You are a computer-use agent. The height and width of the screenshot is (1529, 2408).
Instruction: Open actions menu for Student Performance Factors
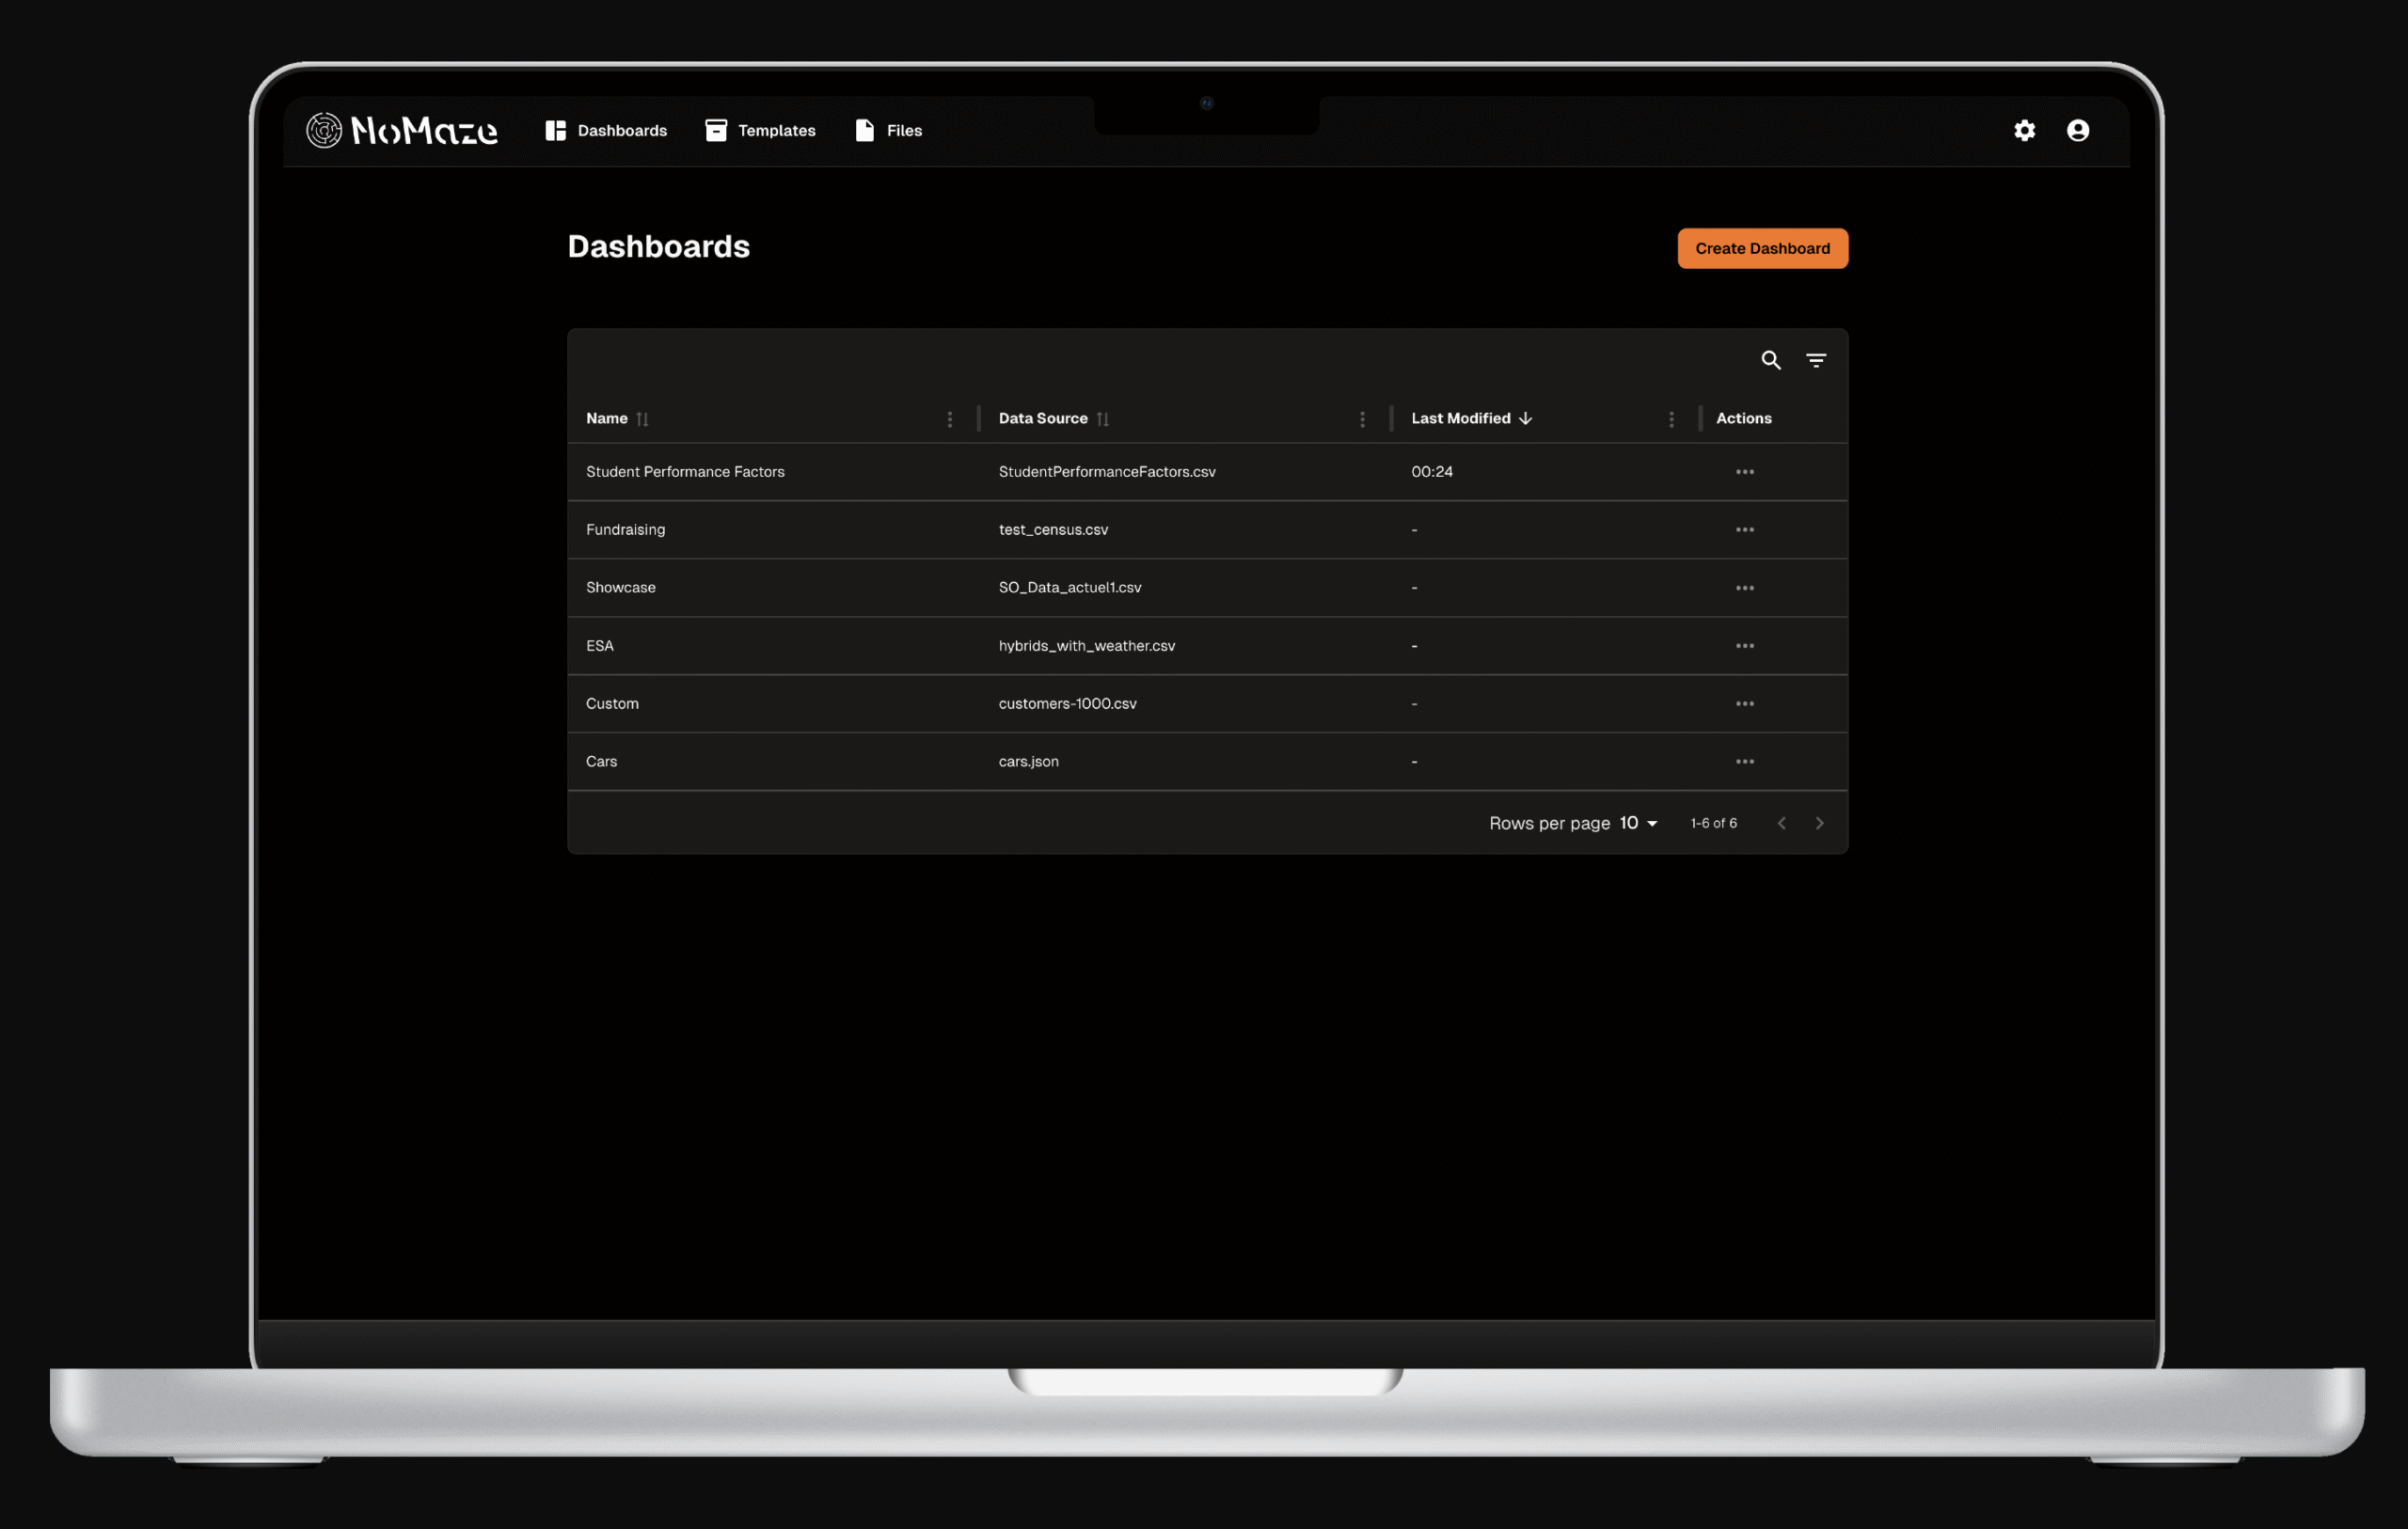1744,472
